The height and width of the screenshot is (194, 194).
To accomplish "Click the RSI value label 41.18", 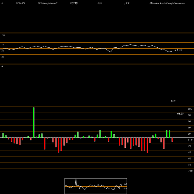I will coord(178,50).
